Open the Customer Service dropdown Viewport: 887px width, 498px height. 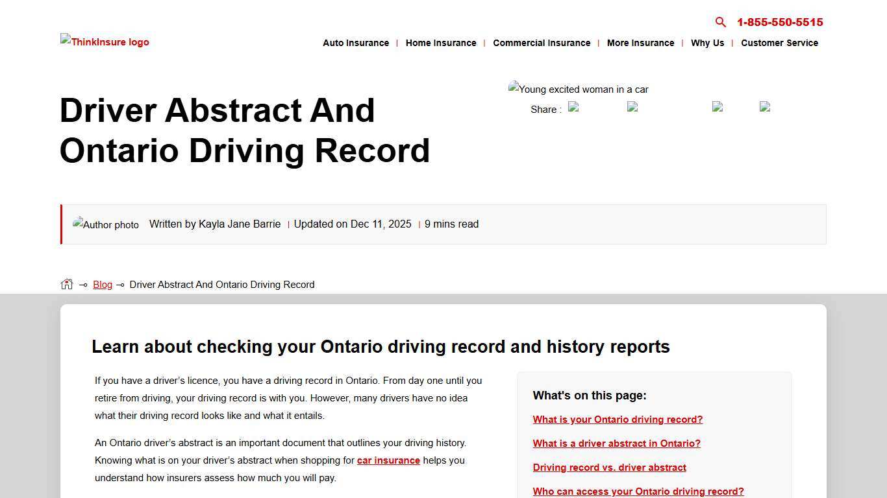coord(779,43)
